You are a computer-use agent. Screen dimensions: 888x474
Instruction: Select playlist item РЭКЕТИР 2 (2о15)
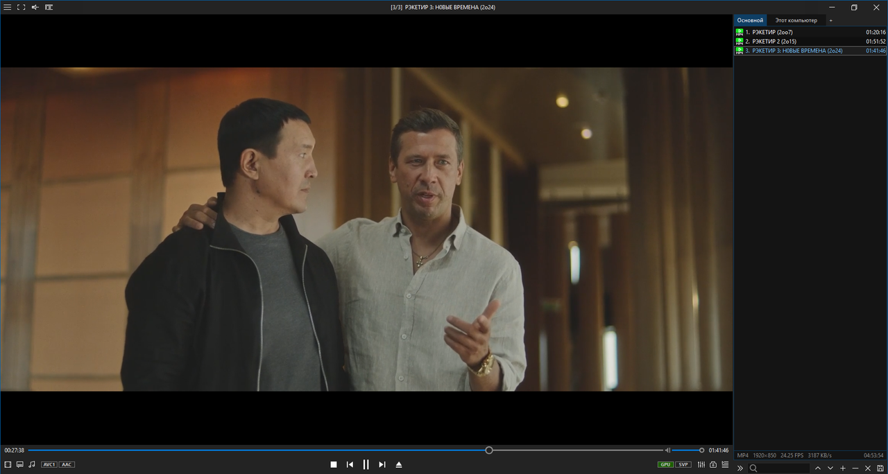pyautogui.click(x=810, y=41)
